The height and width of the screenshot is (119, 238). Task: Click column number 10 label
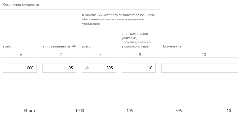204,55
